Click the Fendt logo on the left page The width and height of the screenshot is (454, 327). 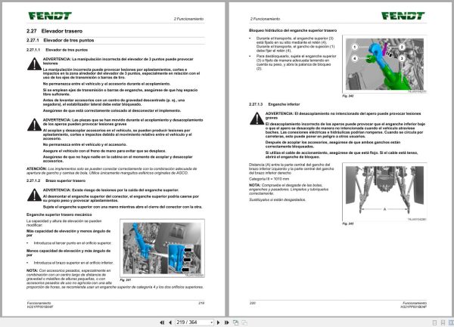[x=50, y=16]
